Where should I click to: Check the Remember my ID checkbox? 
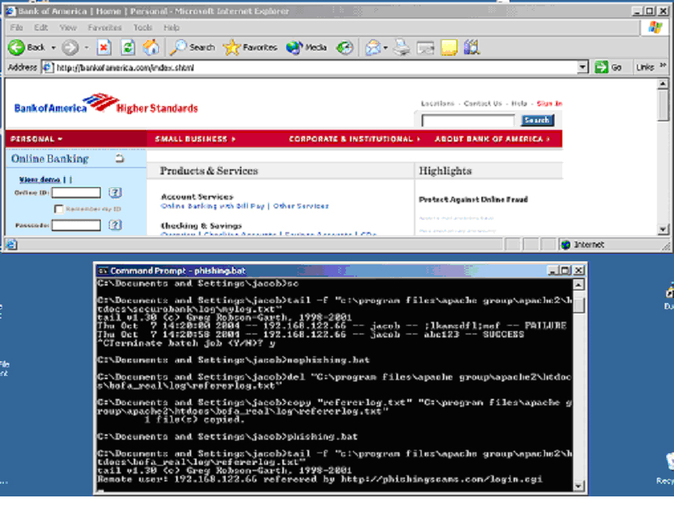(x=58, y=209)
